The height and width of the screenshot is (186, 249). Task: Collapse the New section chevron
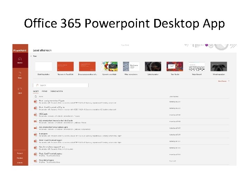pos(31,56)
